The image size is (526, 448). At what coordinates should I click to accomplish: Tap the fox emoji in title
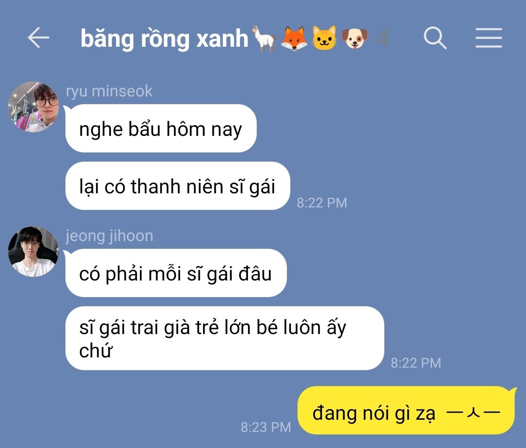click(x=294, y=38)
